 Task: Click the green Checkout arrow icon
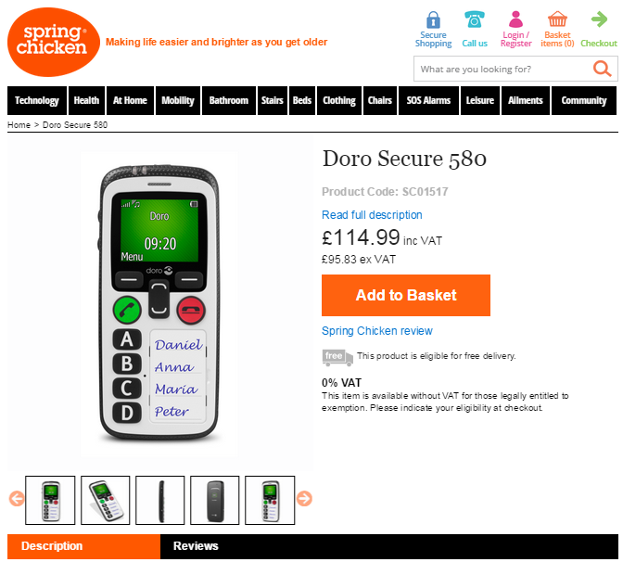[599, 19]
